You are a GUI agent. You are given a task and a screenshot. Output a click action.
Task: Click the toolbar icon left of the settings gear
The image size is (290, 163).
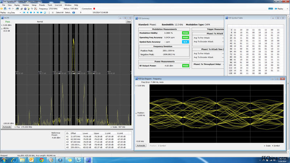pos(22,9)
